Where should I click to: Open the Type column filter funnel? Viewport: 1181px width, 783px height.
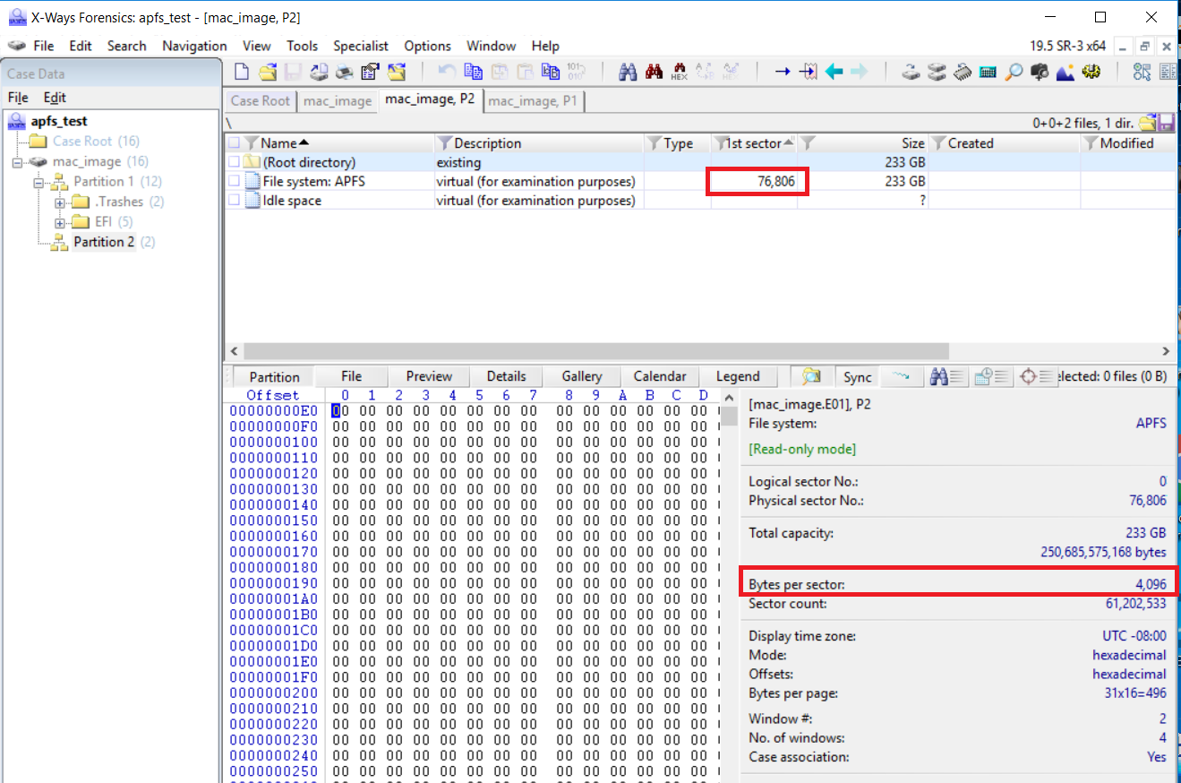point(655,143)
